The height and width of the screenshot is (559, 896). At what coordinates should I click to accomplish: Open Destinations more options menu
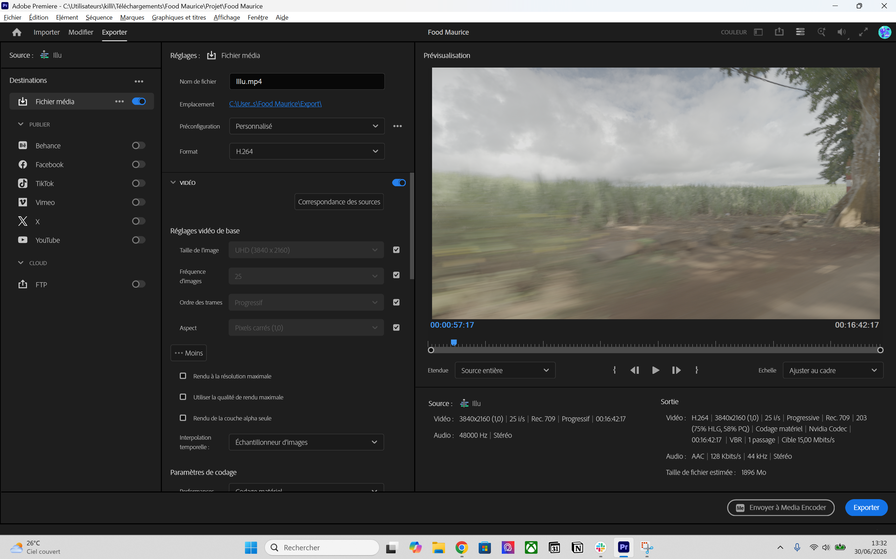(x=139, y=81)
